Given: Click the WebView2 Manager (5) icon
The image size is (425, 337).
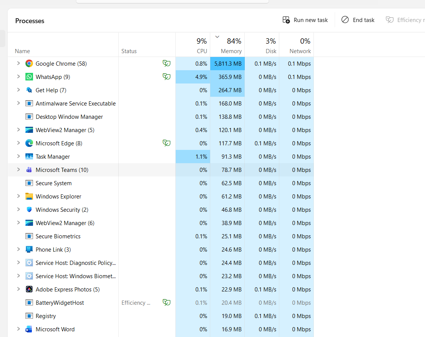Looking at the screenshot, I should [x=29, y=130].
